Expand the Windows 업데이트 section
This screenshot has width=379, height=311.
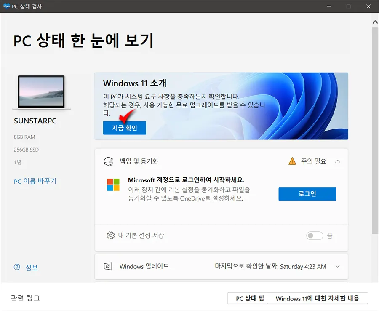point(338,266)
